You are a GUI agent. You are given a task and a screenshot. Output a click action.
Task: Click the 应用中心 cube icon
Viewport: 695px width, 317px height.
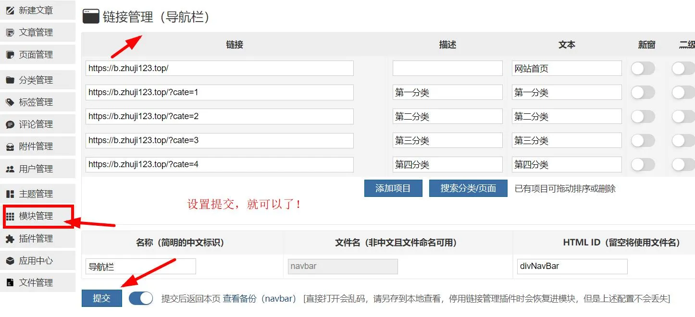10,261
